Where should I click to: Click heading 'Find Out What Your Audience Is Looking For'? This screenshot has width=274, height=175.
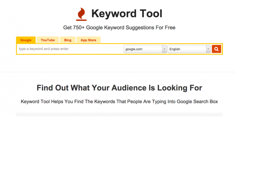pyautogui.click(x=119, y=88)
